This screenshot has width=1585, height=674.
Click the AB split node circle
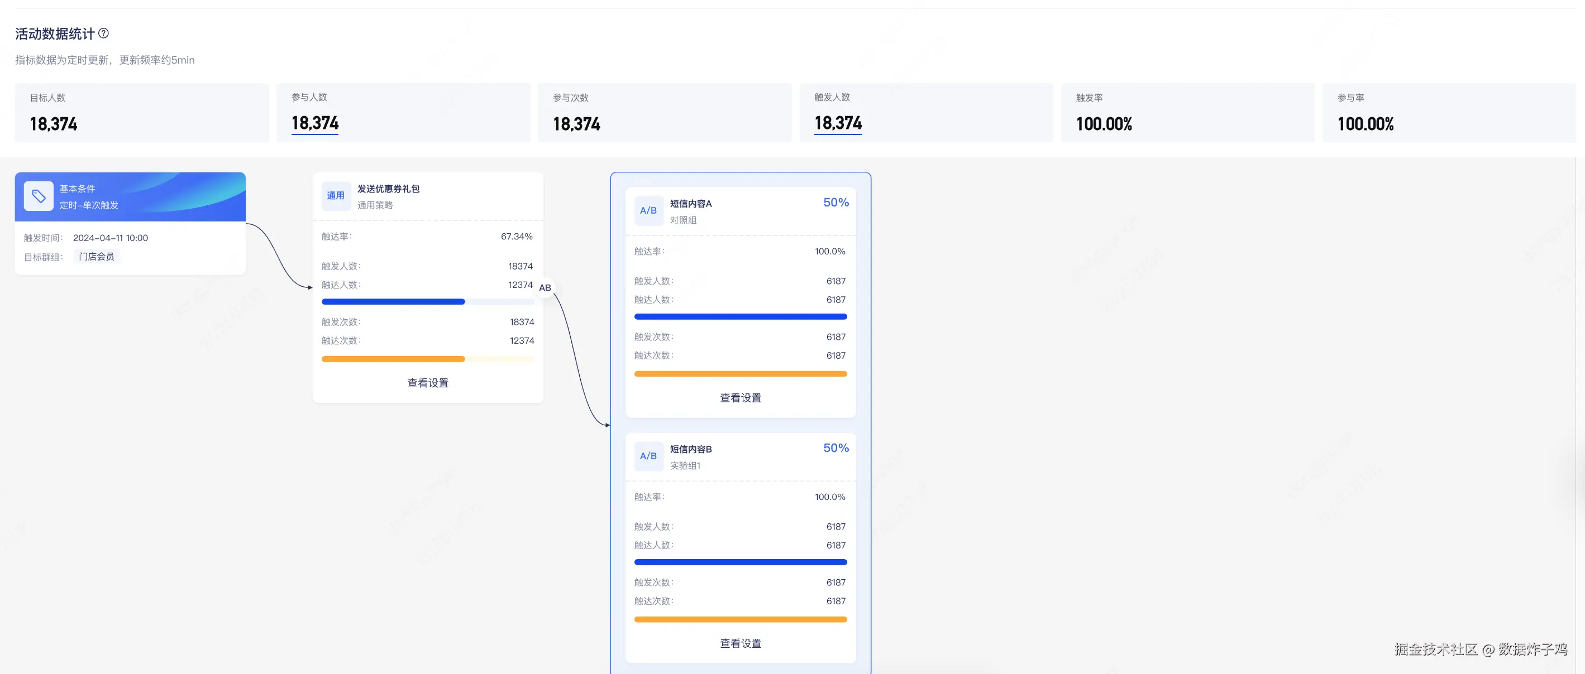(545, 288)
